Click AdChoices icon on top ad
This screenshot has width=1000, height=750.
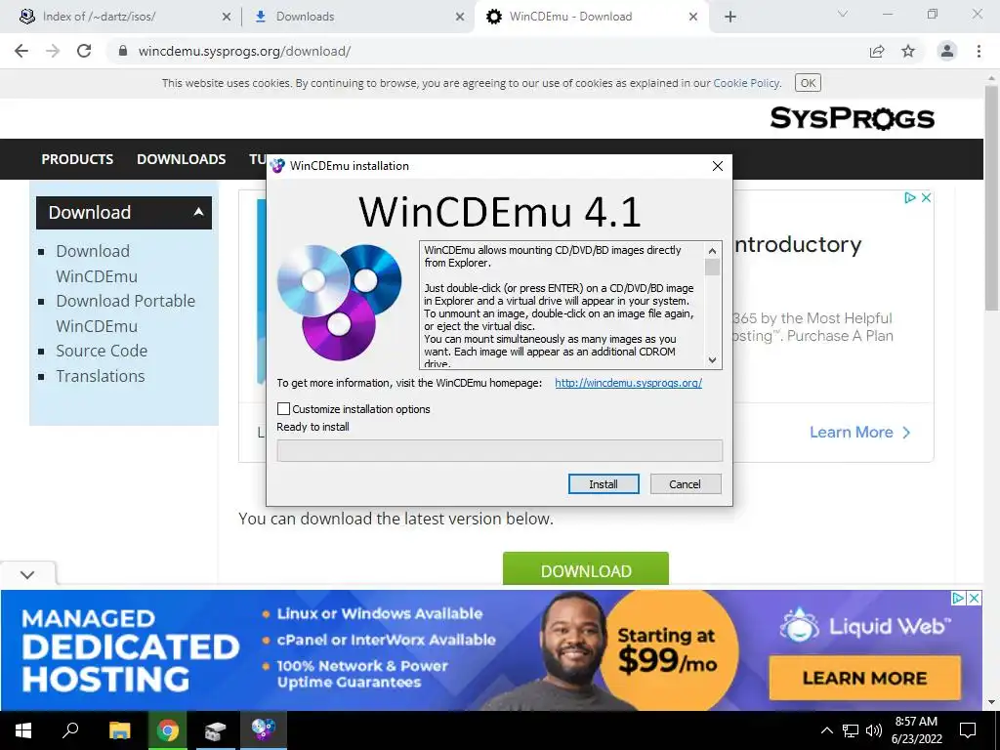click(910, 197)
